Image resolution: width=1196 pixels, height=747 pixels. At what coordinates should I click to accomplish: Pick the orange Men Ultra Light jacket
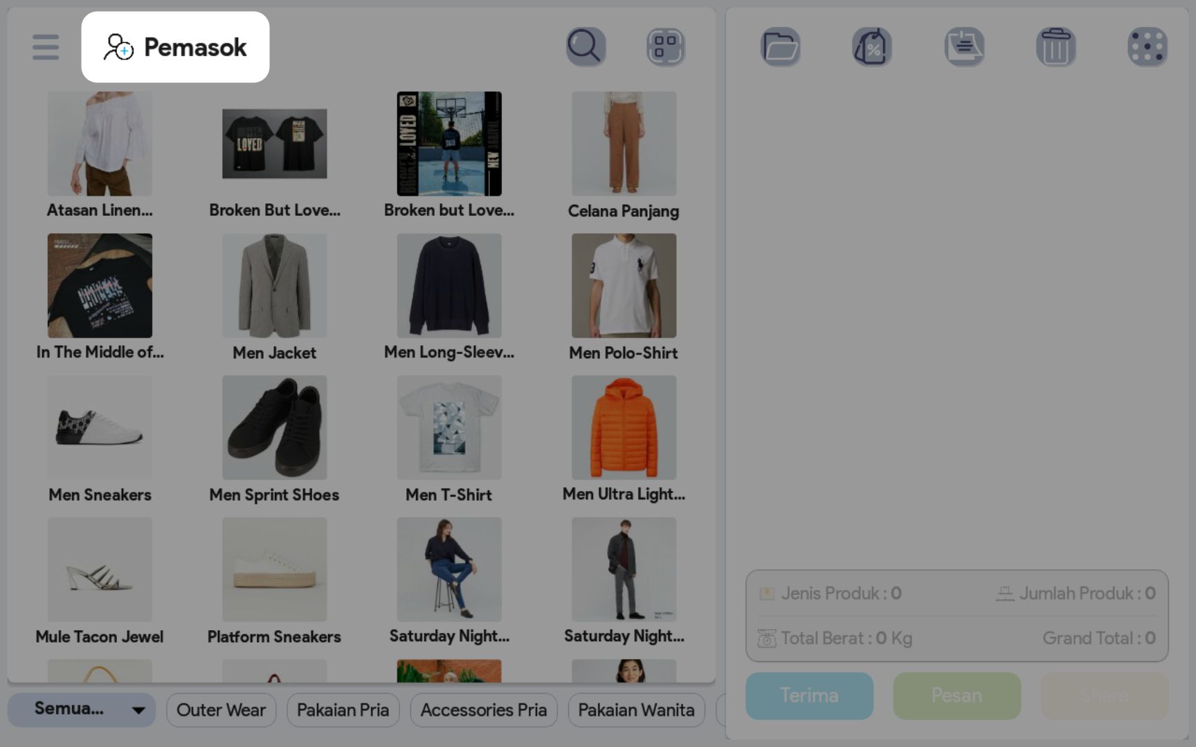pyautogui.click(x=624, y=427)
